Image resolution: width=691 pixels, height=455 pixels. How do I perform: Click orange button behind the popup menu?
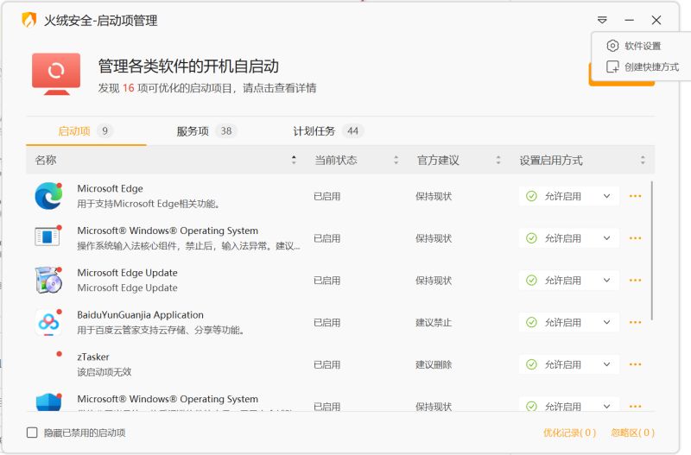coord(621,84)
